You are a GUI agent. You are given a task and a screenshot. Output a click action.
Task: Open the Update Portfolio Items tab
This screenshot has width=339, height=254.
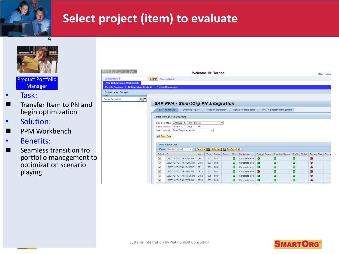coord(244,110)
